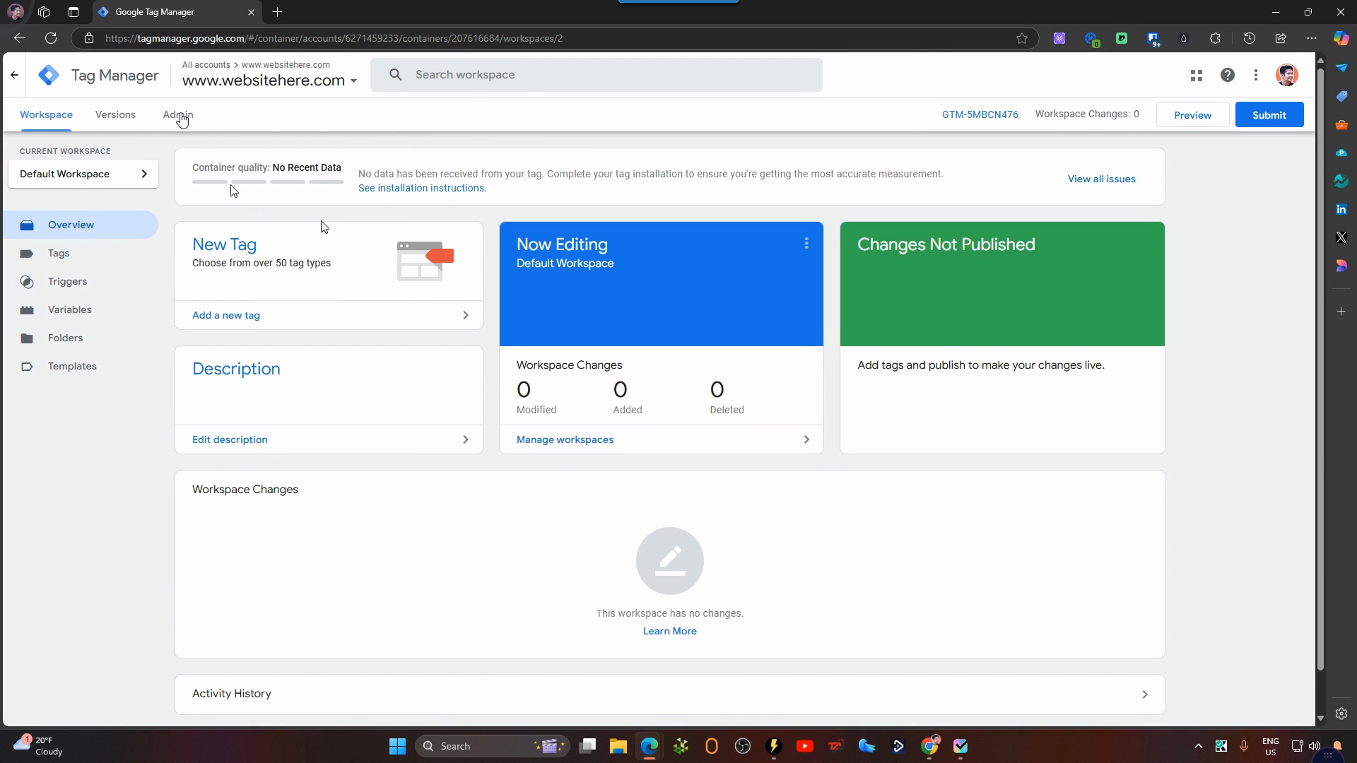
Task: Open See installation instructions link
Action: point(422,188)
